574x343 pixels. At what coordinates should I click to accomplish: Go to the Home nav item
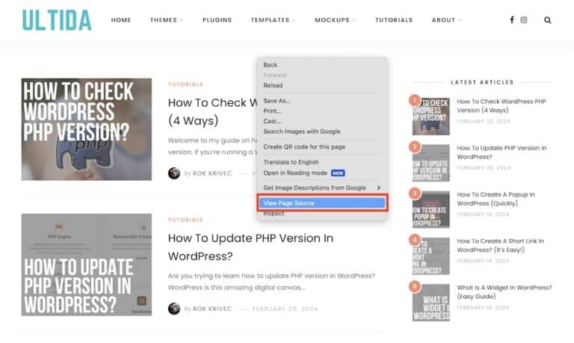click(x=121, y=20)
